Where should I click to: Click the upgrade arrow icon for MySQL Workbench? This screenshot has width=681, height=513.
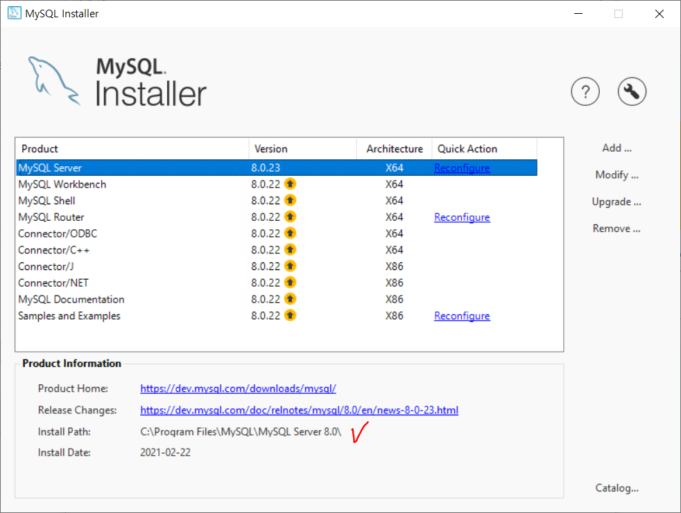point(290,184)
